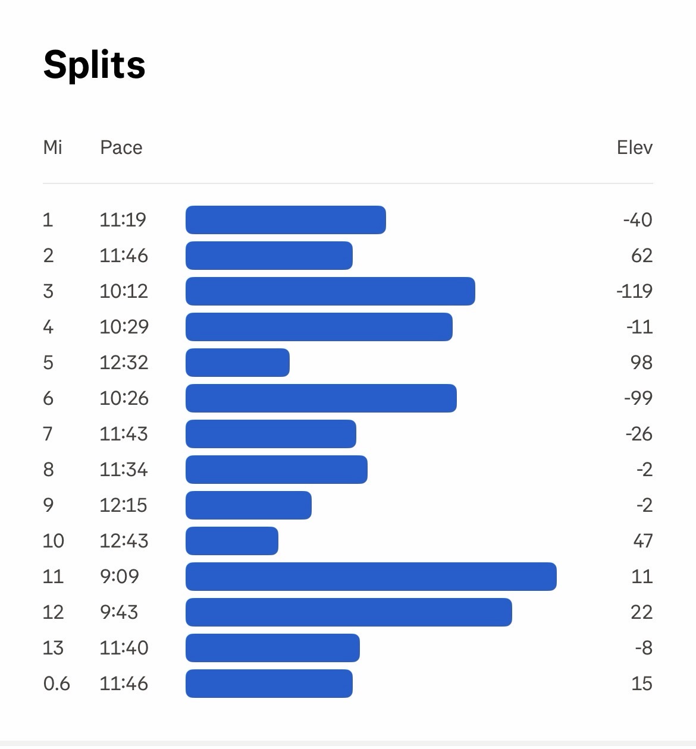Click the 10:29 pace value
The width and height of the screenshot is (696, 749).
124,327
